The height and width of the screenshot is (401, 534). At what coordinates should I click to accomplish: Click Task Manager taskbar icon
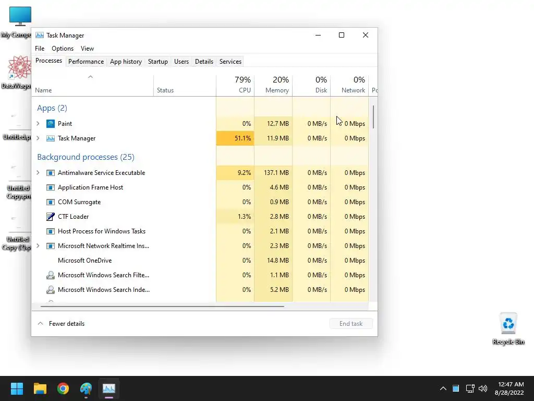tap(109, 388)
